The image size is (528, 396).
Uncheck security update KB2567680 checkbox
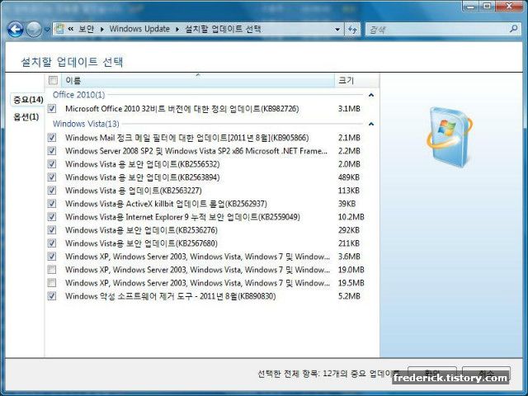(x=52, y=243)
